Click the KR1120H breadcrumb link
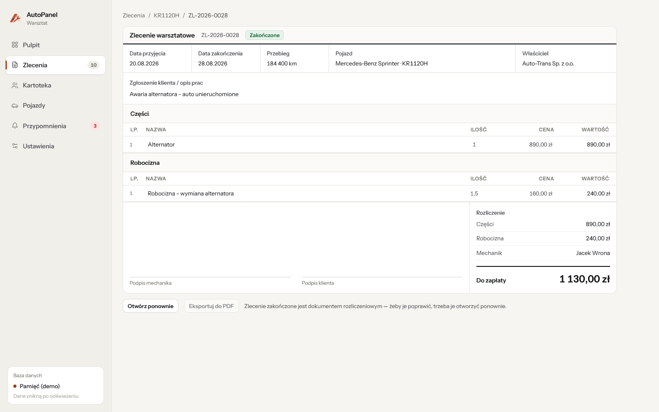This screenshot has width=659, height=412. click(167, 16)
